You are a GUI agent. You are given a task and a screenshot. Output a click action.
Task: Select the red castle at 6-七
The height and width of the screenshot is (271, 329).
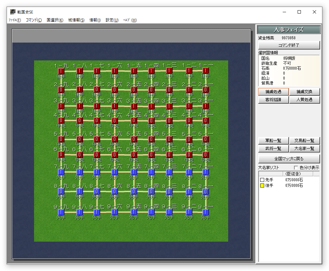click(x=97, y=154)
